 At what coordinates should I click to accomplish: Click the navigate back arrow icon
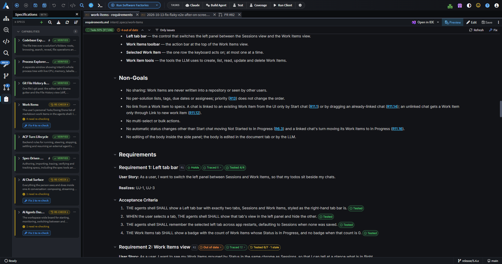click(17, 5)
